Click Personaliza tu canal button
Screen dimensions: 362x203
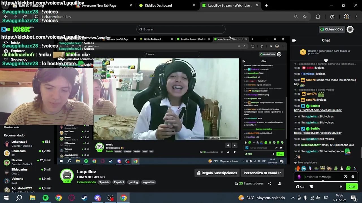[x=262, y=173]
